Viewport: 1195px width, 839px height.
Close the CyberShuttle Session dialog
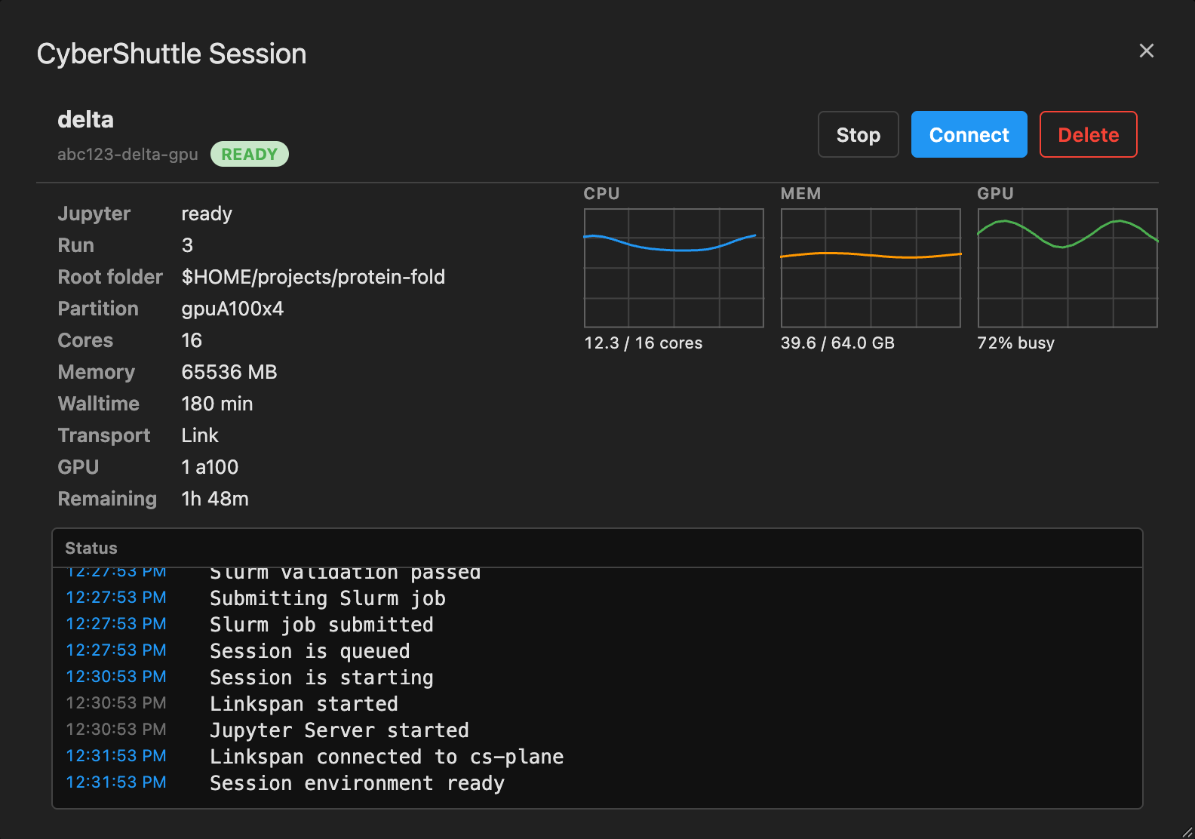coord(1146,51)
